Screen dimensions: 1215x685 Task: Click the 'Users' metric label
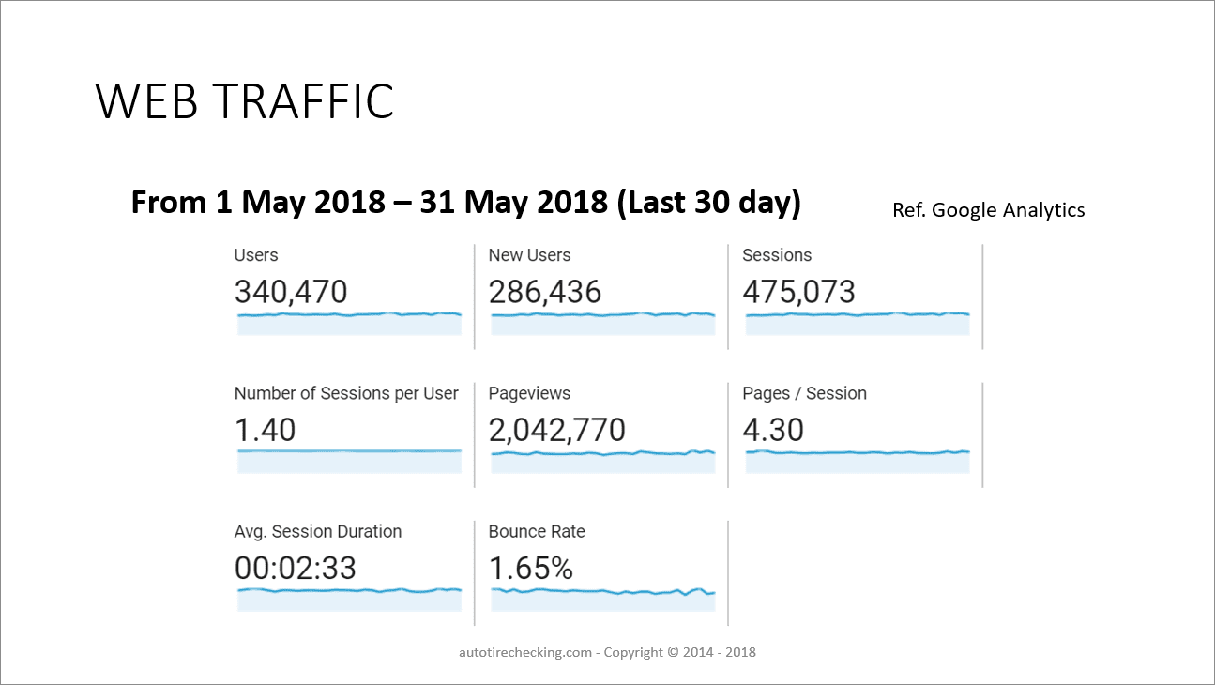point(256,255)
